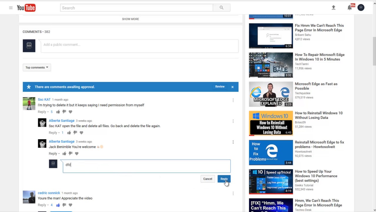Click the search magnifier button
Viewport: 376px width, 212px height.
221,8
